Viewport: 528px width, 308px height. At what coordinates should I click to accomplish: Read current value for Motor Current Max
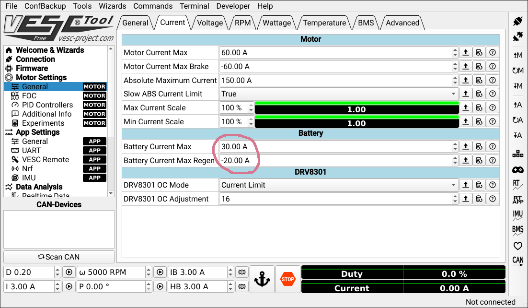(x=466, y=53)
